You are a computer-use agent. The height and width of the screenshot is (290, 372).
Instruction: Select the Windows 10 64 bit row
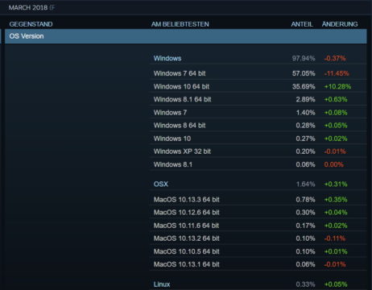[258, 86]
